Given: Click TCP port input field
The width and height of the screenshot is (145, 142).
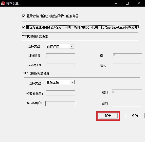Looking at the screenshot, I should tap(127, 56).
